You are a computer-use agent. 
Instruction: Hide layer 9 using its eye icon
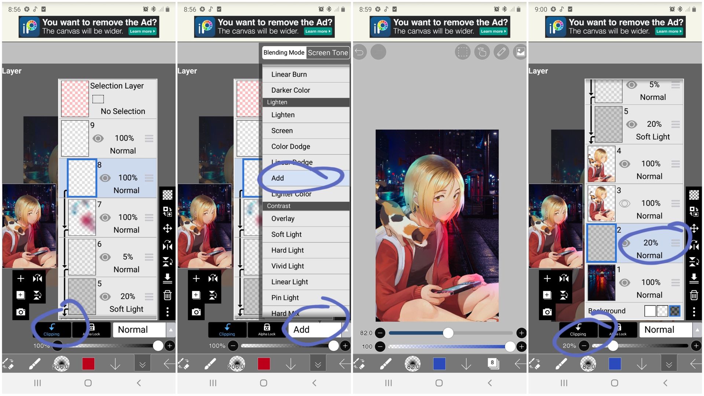click(98, 138)
